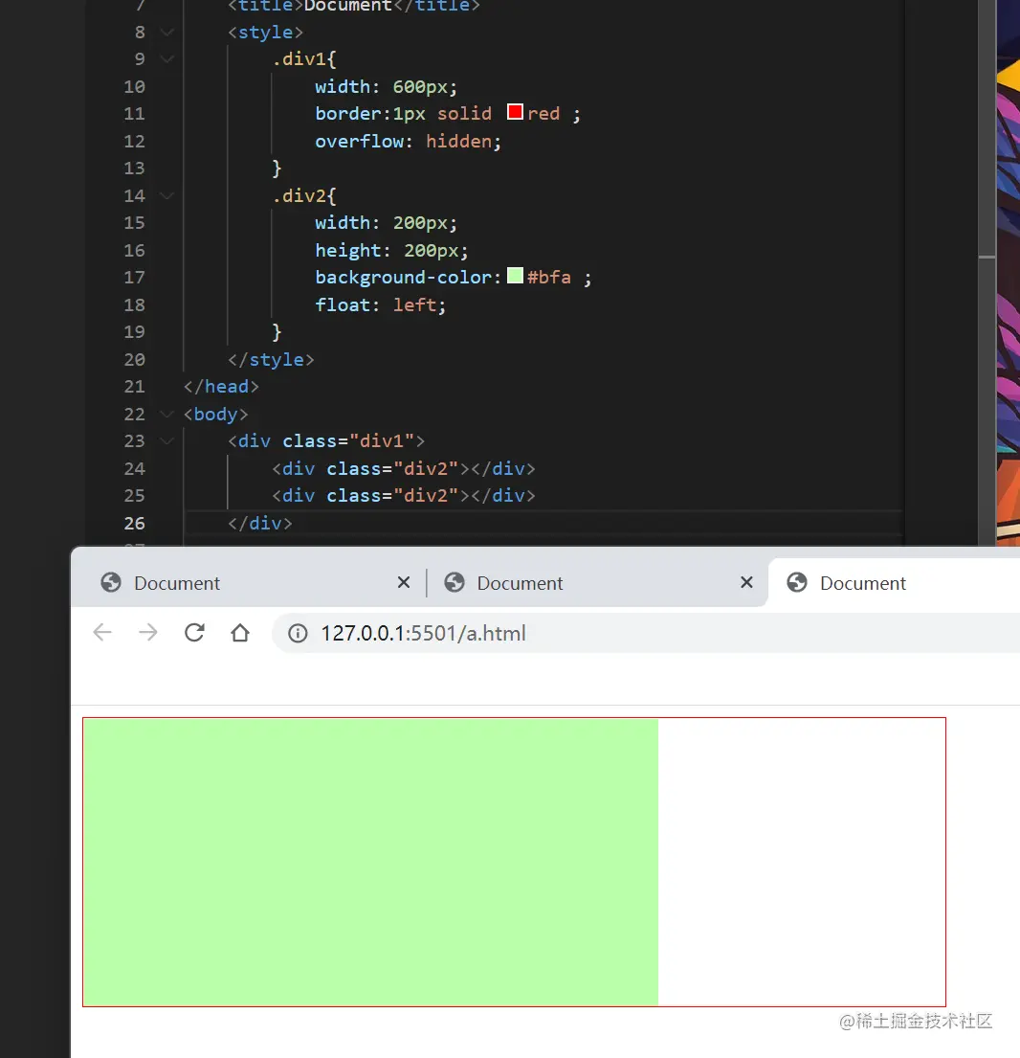1020x1058 pixels.
Task: Click first div2 element on line 24
Action: coord(403,469)
